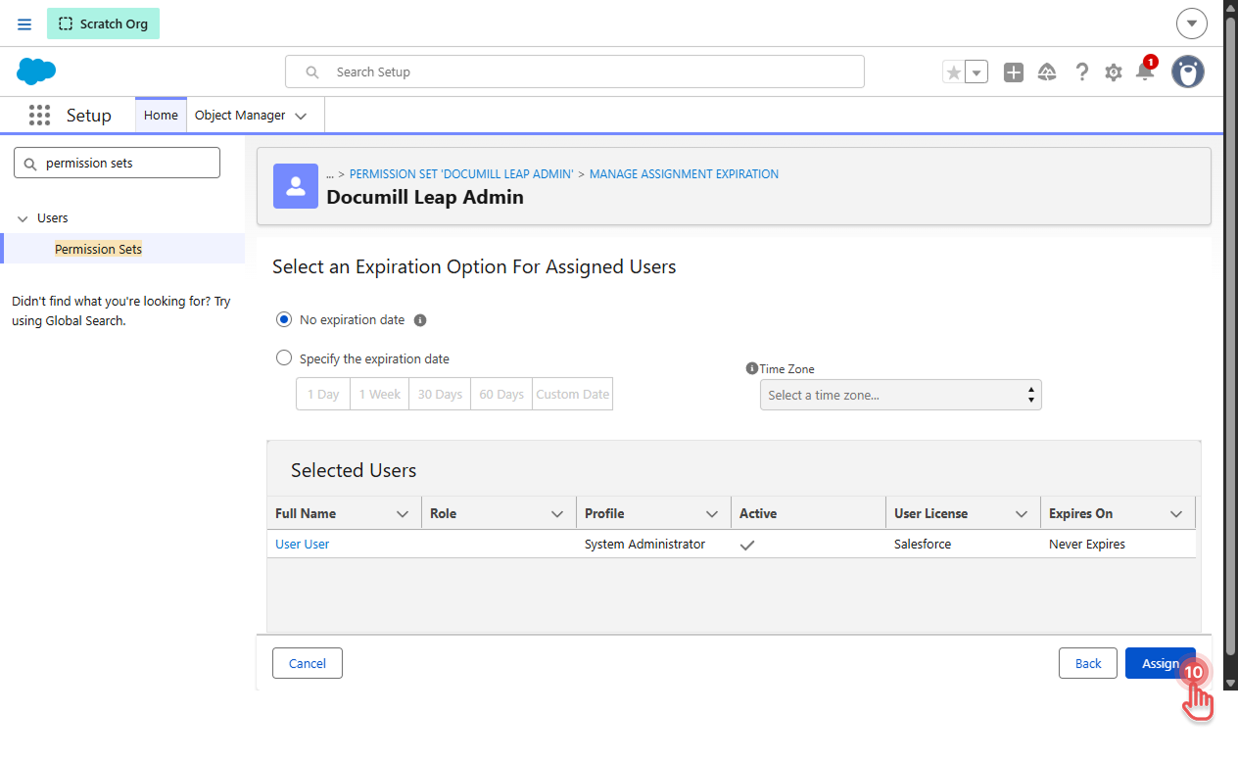The width and height of the screenshot is (1238, 762).
Task: Open the Object Manager tab dropdown chevron
Action: click(301, 117)
